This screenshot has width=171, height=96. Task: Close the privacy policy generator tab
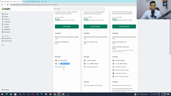pos(42,2)
